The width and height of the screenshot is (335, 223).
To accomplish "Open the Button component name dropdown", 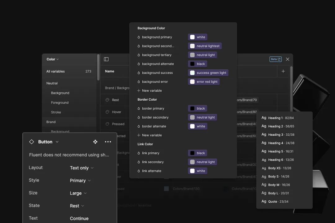I will point(48,142).
